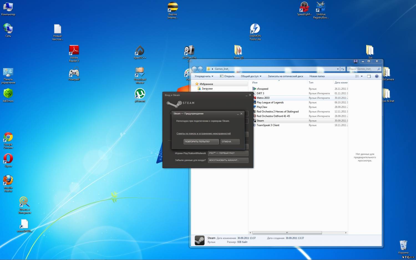
Task: Launch Mozilla Firefox shortcut
Action: coord(8,183)
